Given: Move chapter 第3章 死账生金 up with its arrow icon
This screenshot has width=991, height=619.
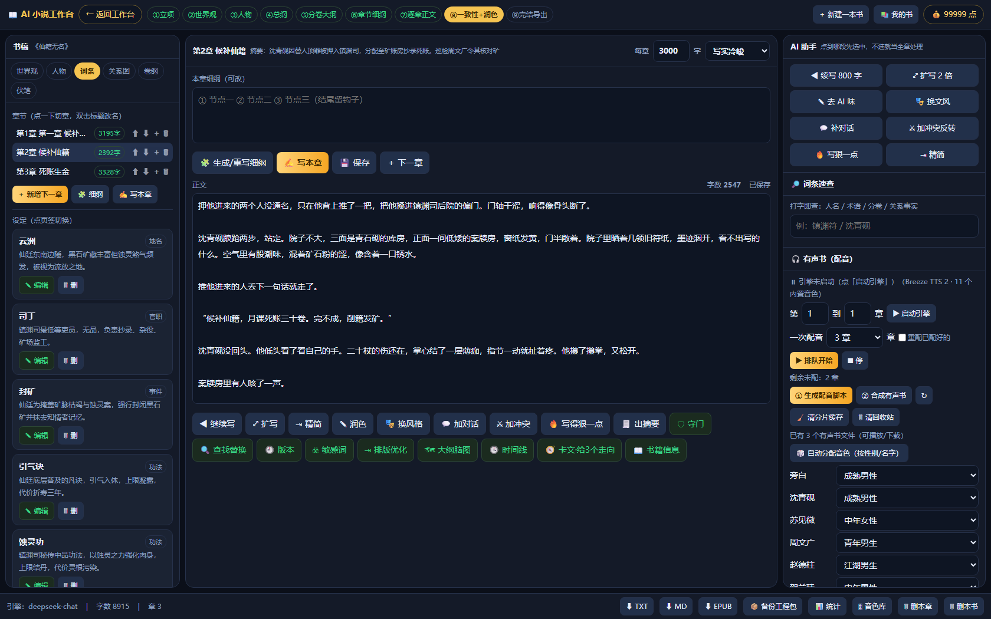Looking at the screenshot, I should 135,172.
